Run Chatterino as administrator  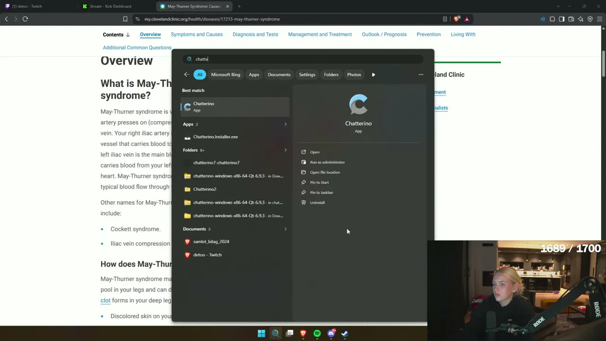click(x=327, y=162)
